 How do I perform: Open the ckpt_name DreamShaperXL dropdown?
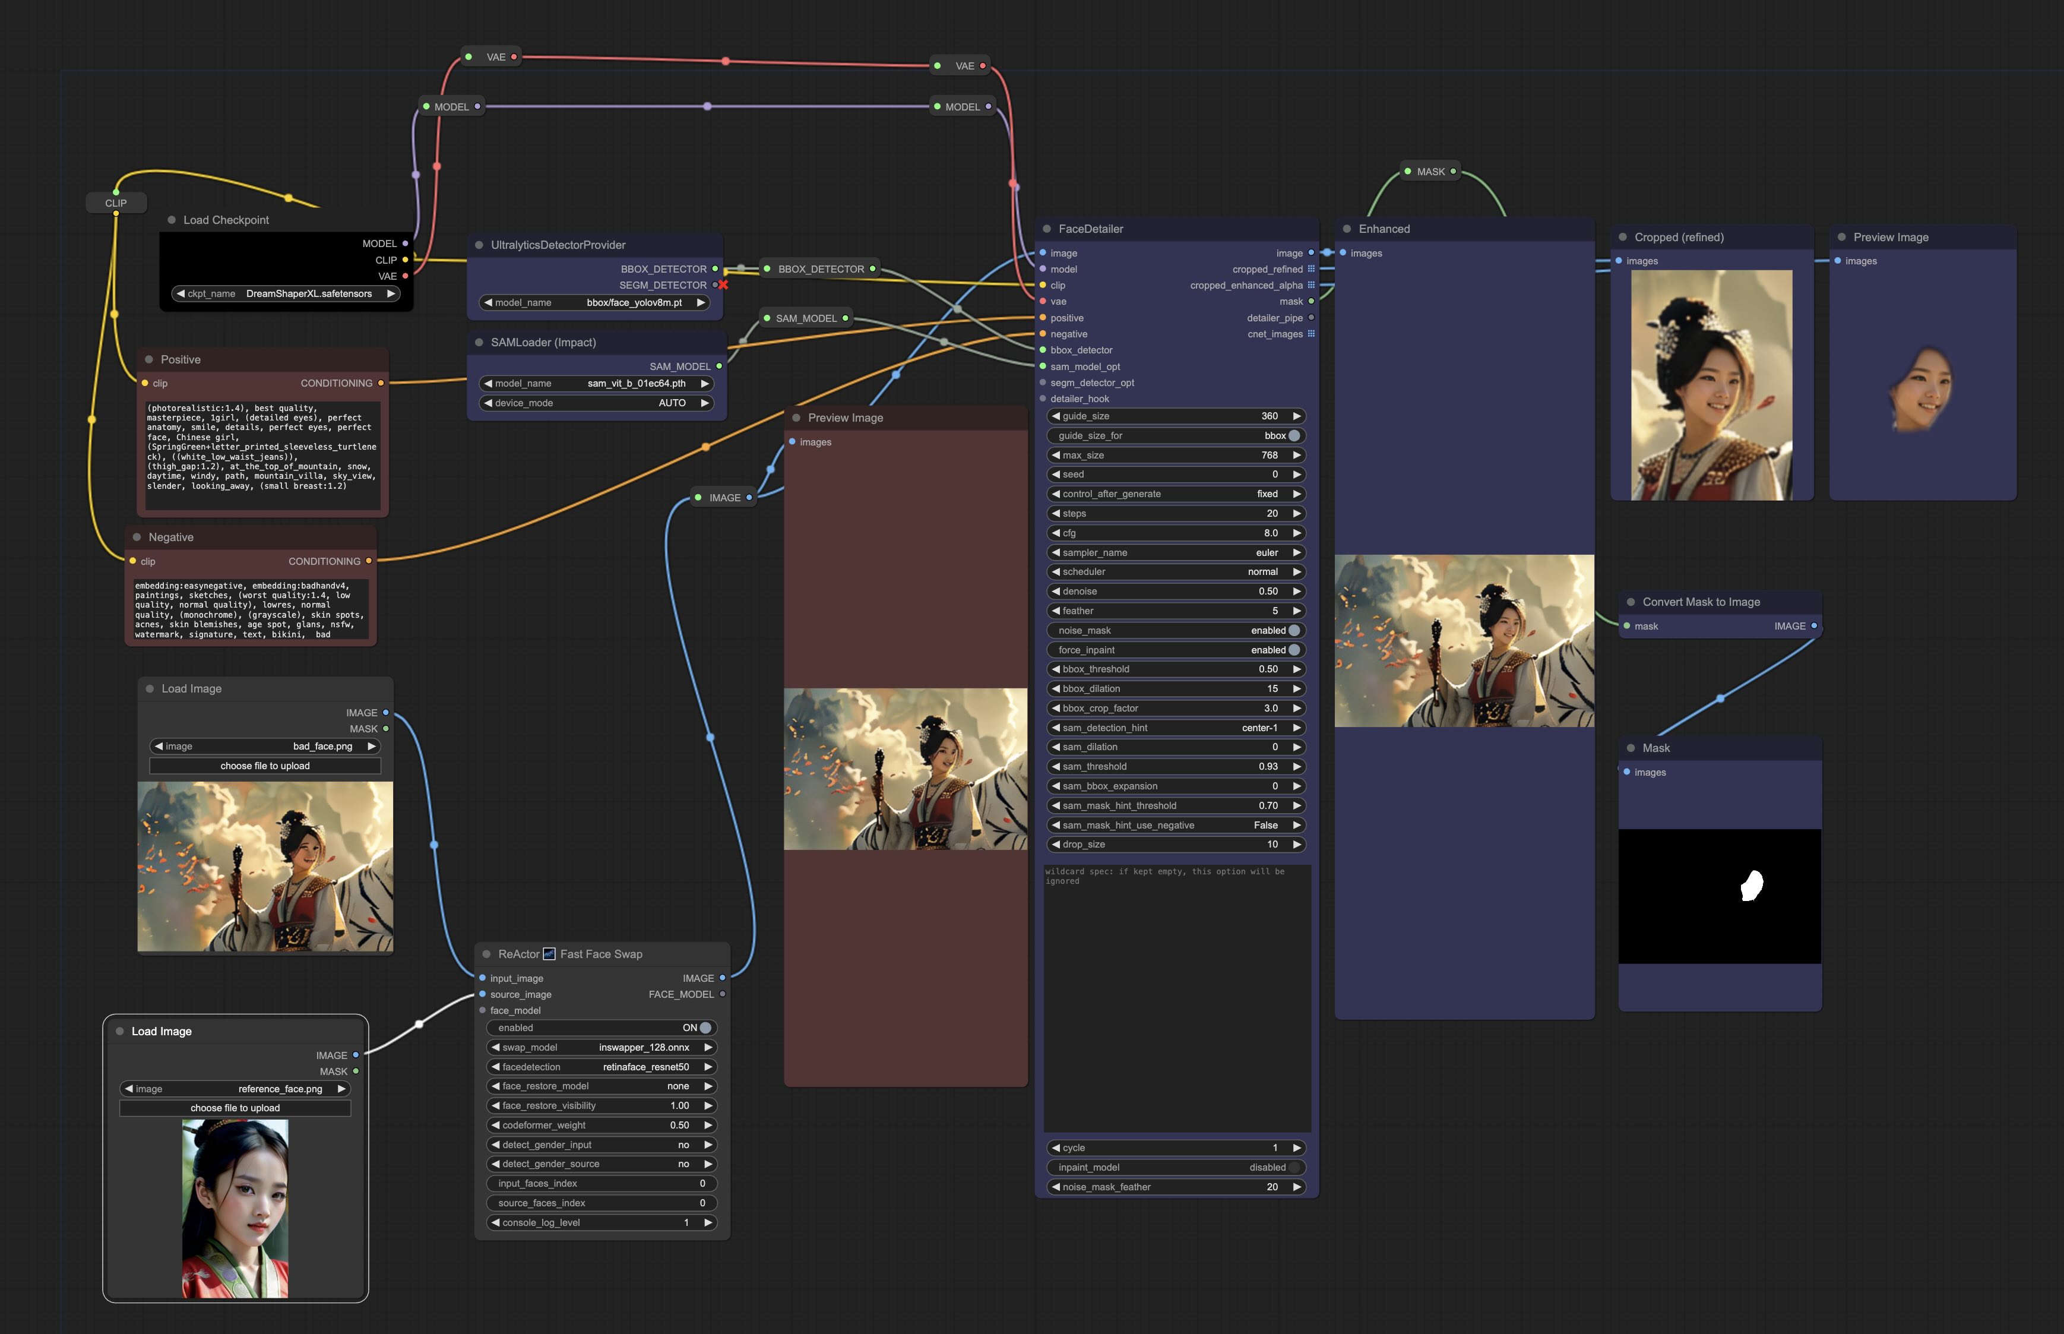286,293
